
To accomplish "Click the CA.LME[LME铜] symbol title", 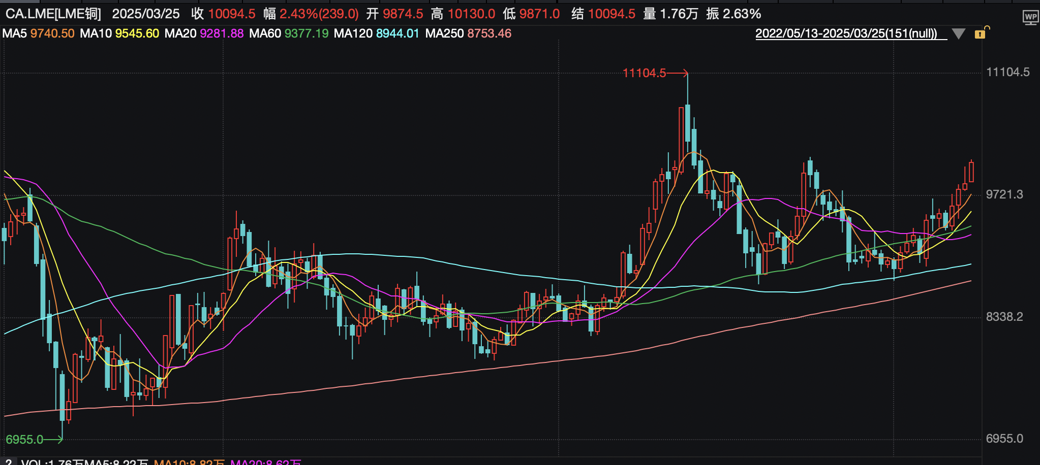I will point(53,14).
